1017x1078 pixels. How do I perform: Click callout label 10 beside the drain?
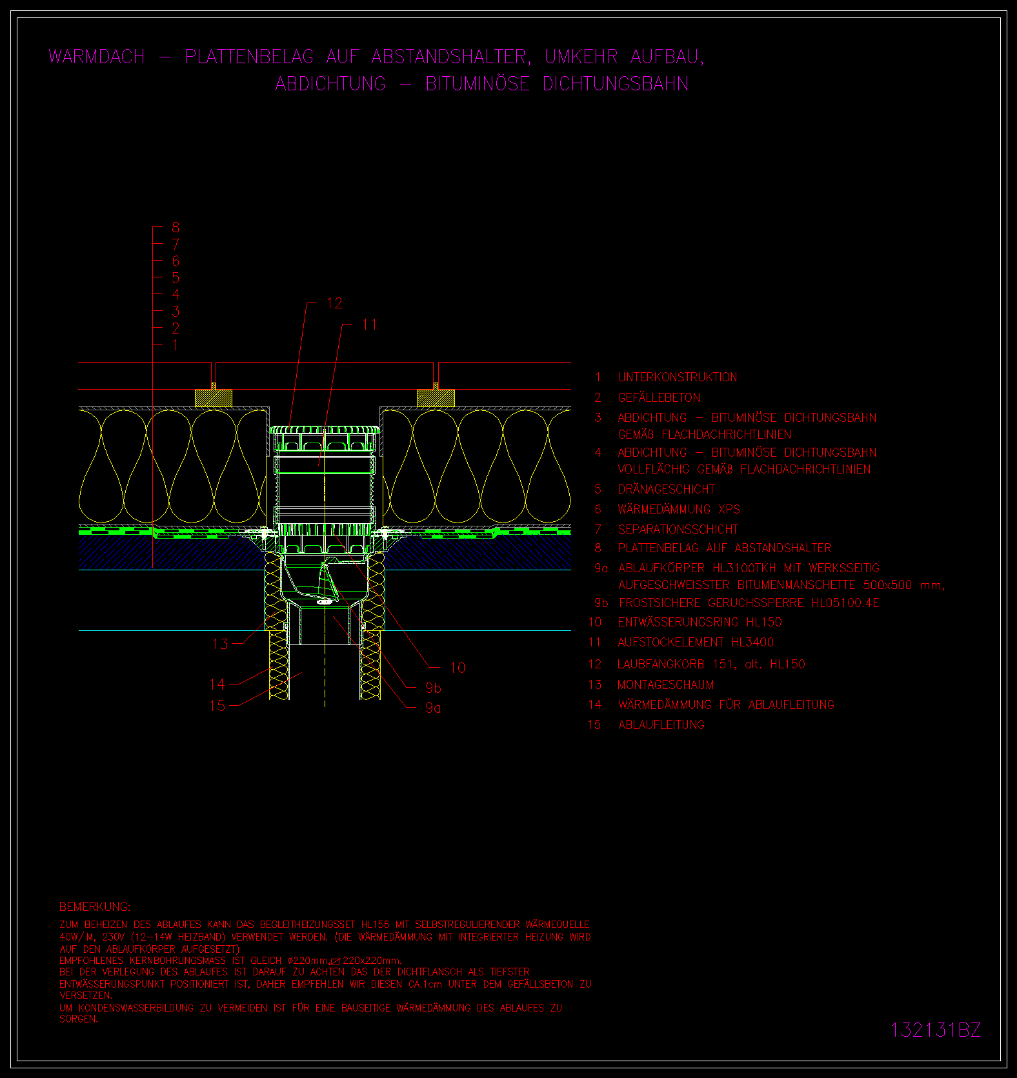point(457,668)
